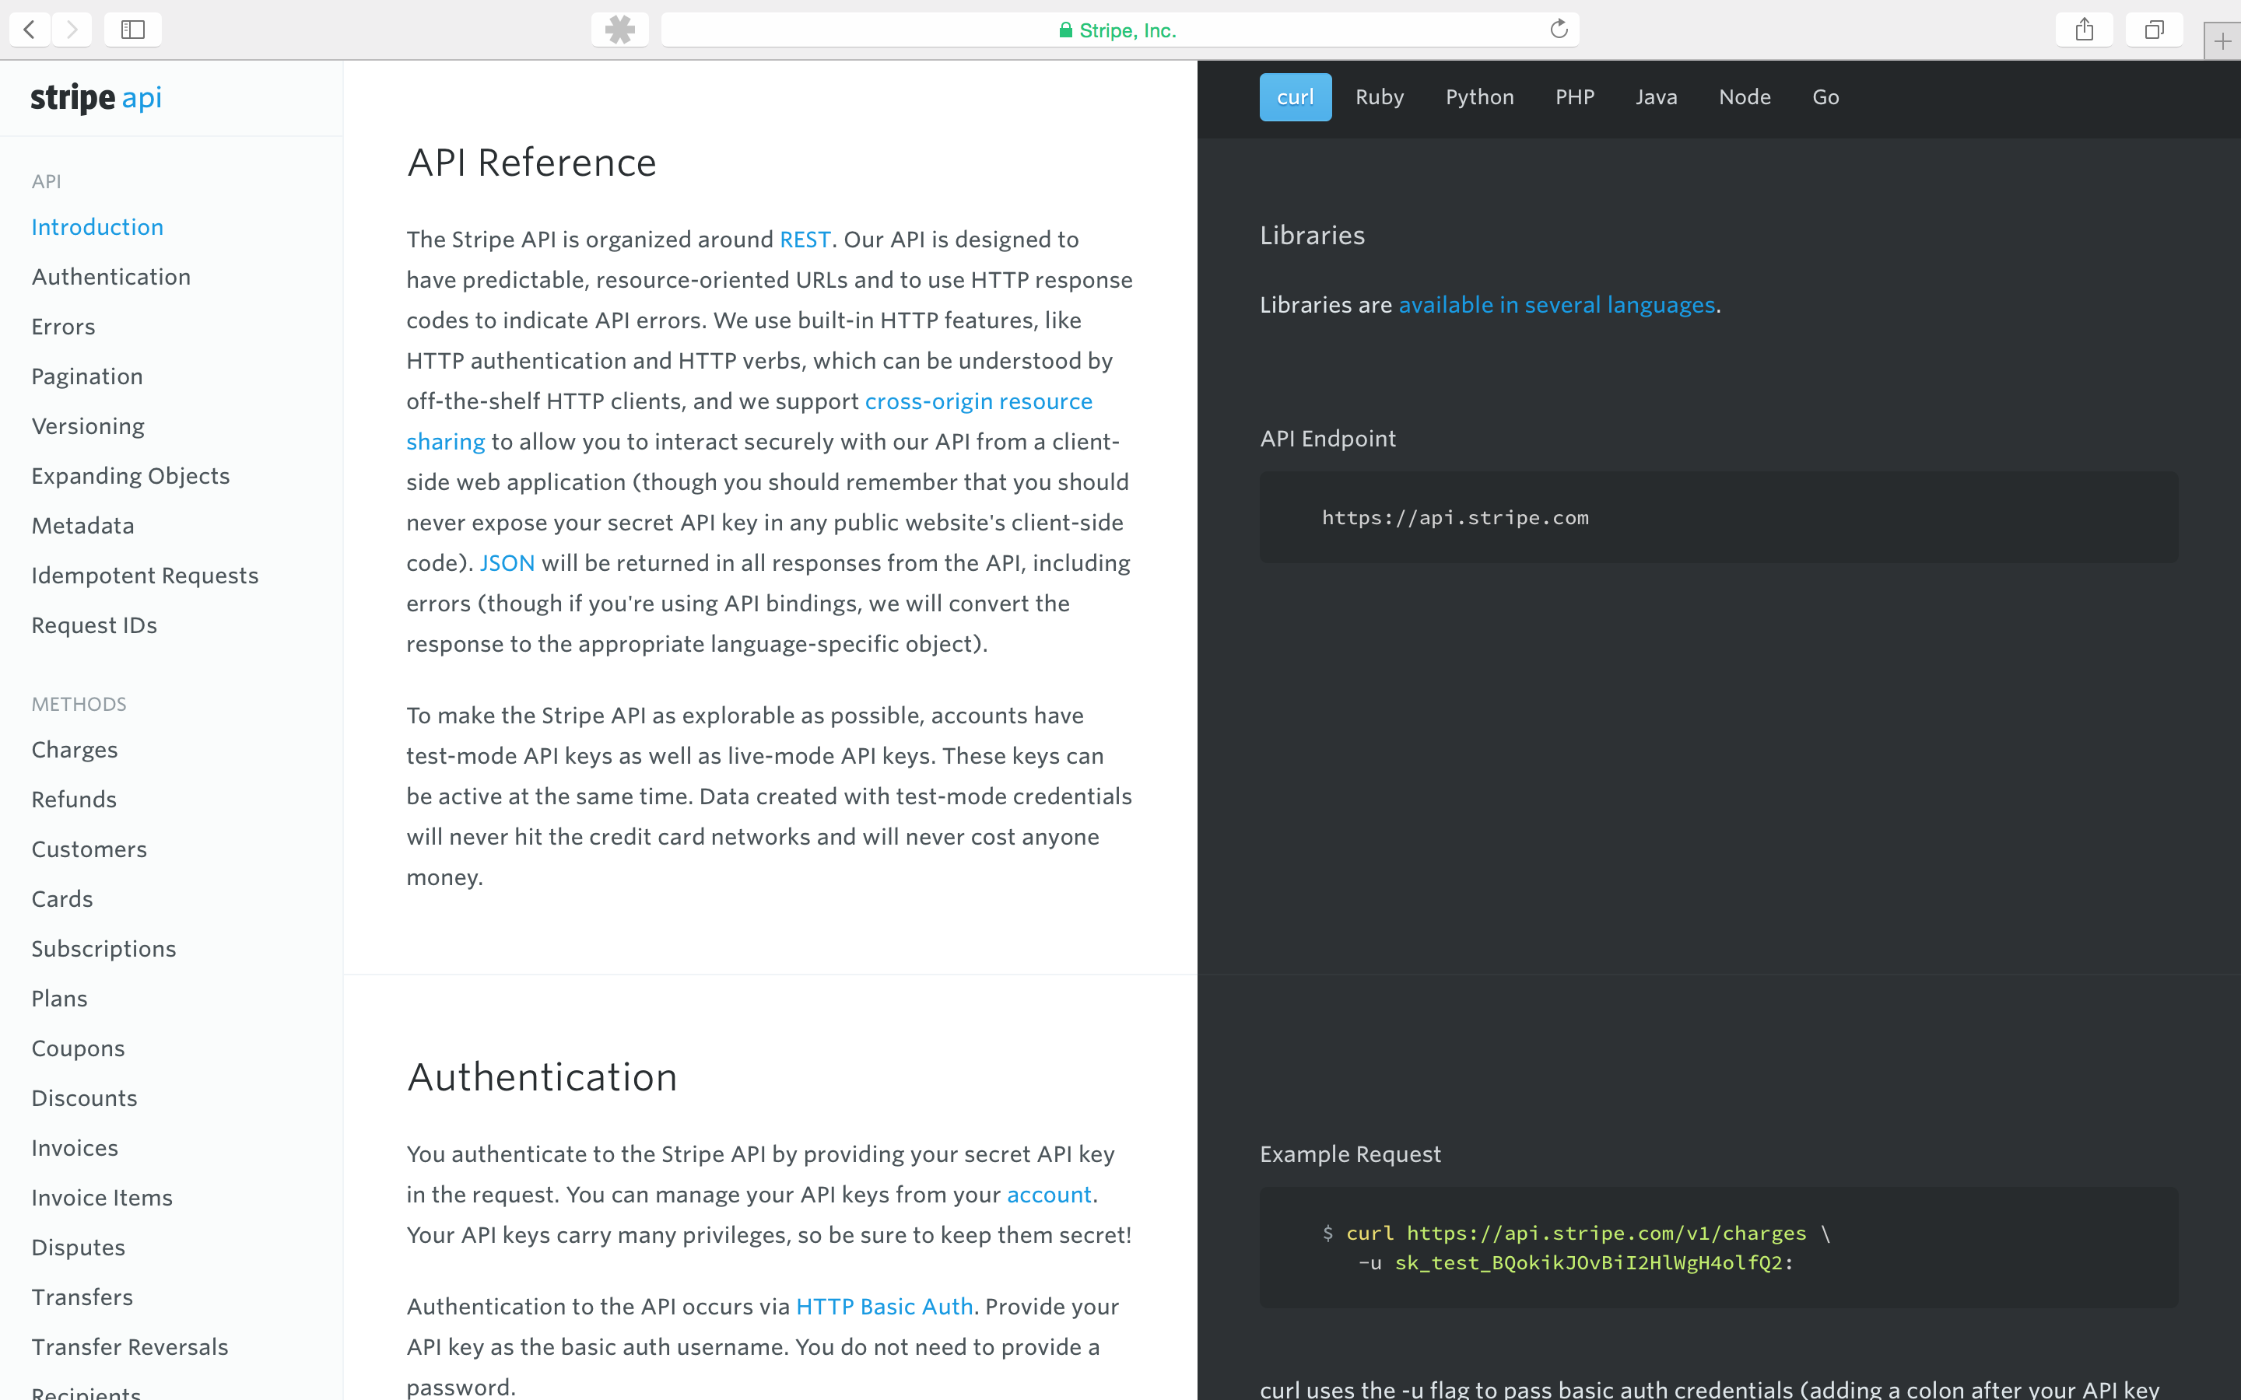Open the Share sheet icon
The image size is (2241, 1400).
(2084, 30)
